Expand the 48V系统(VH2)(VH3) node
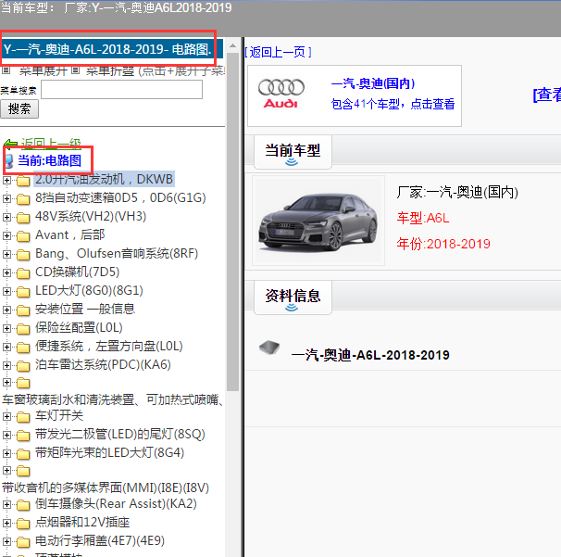561x557 pixels. 6,217
